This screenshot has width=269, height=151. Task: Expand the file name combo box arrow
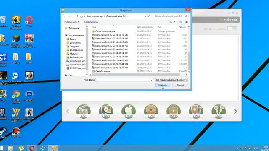(151, 80)
